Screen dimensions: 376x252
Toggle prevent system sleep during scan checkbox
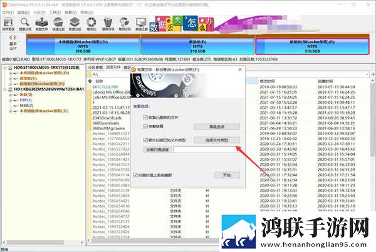point(135,175)
